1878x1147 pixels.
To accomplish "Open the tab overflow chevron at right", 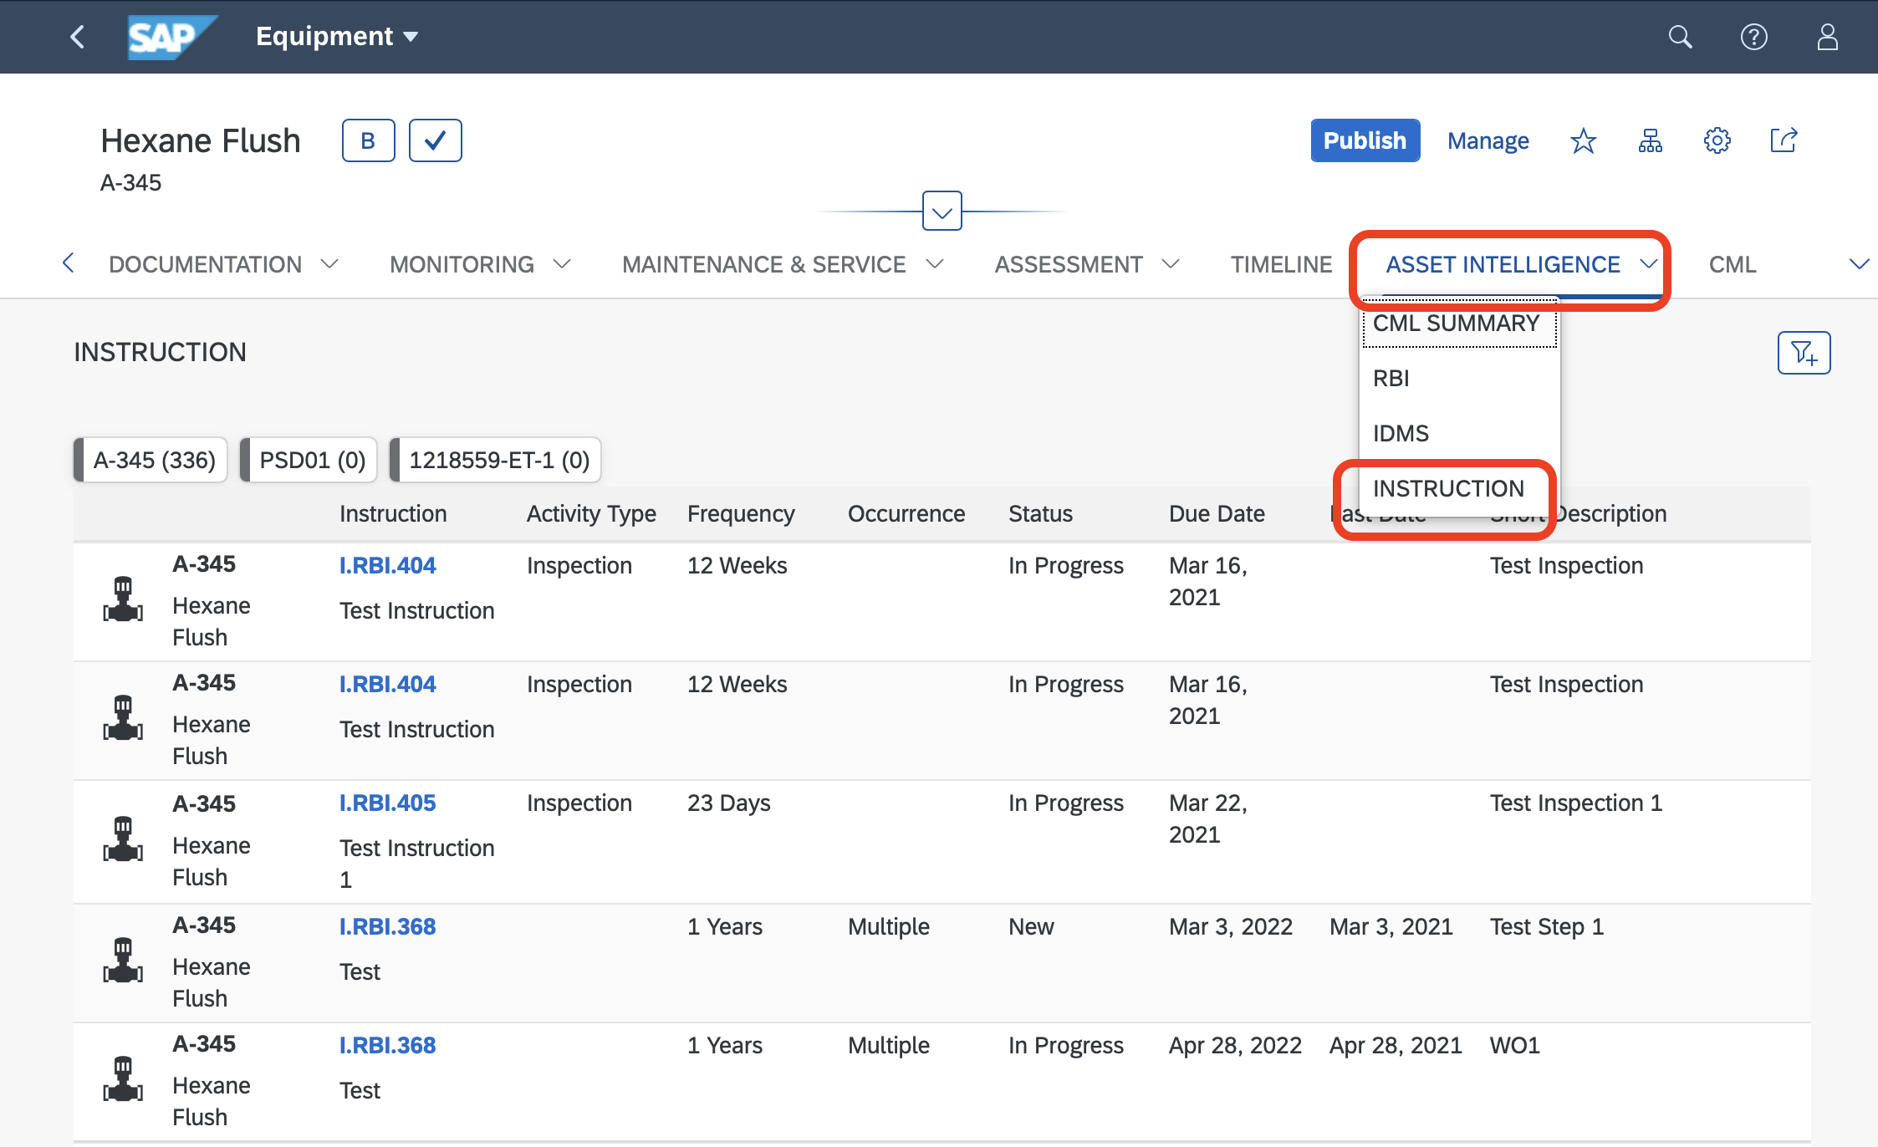I will pos(1858,264).
